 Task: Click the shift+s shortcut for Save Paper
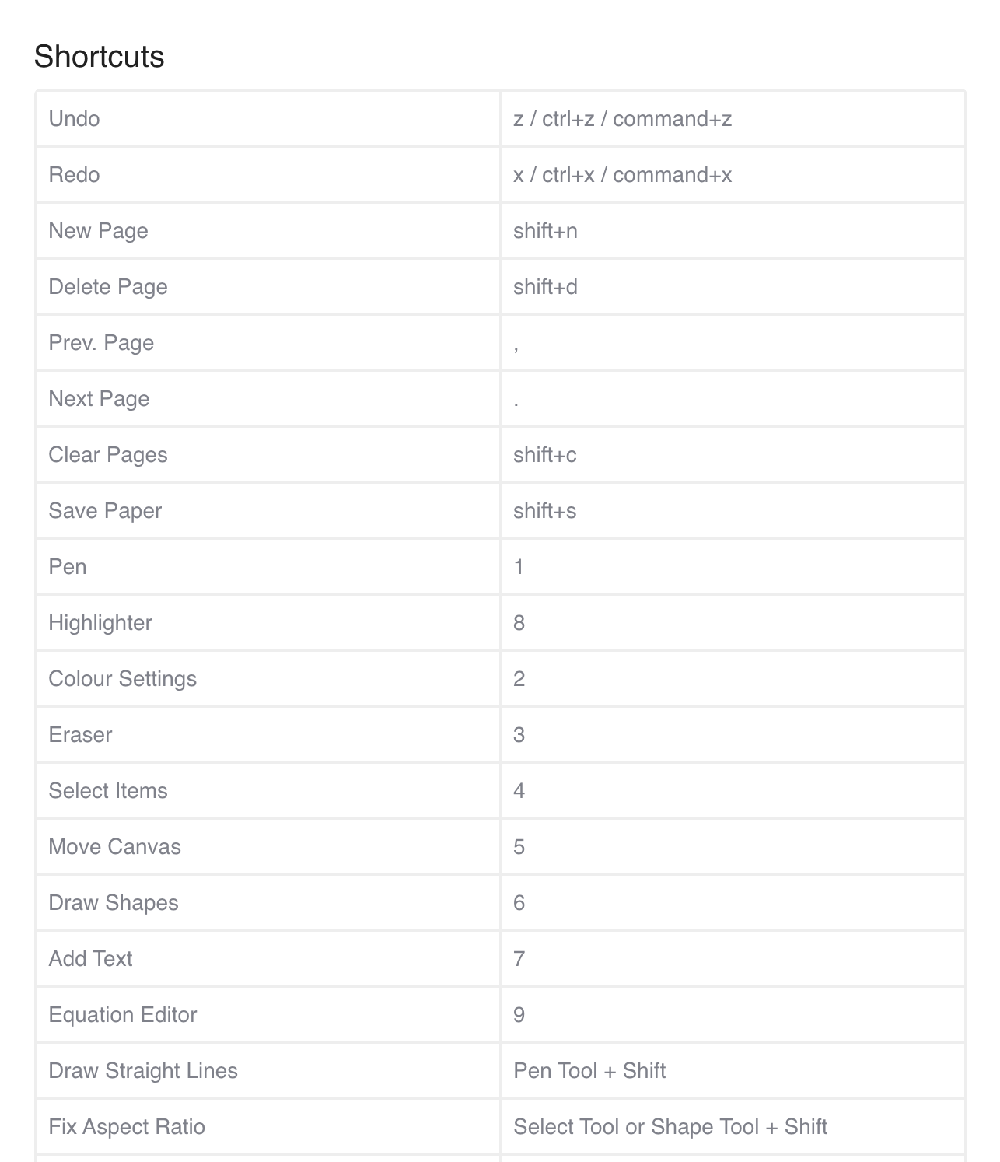coord(544,511)
